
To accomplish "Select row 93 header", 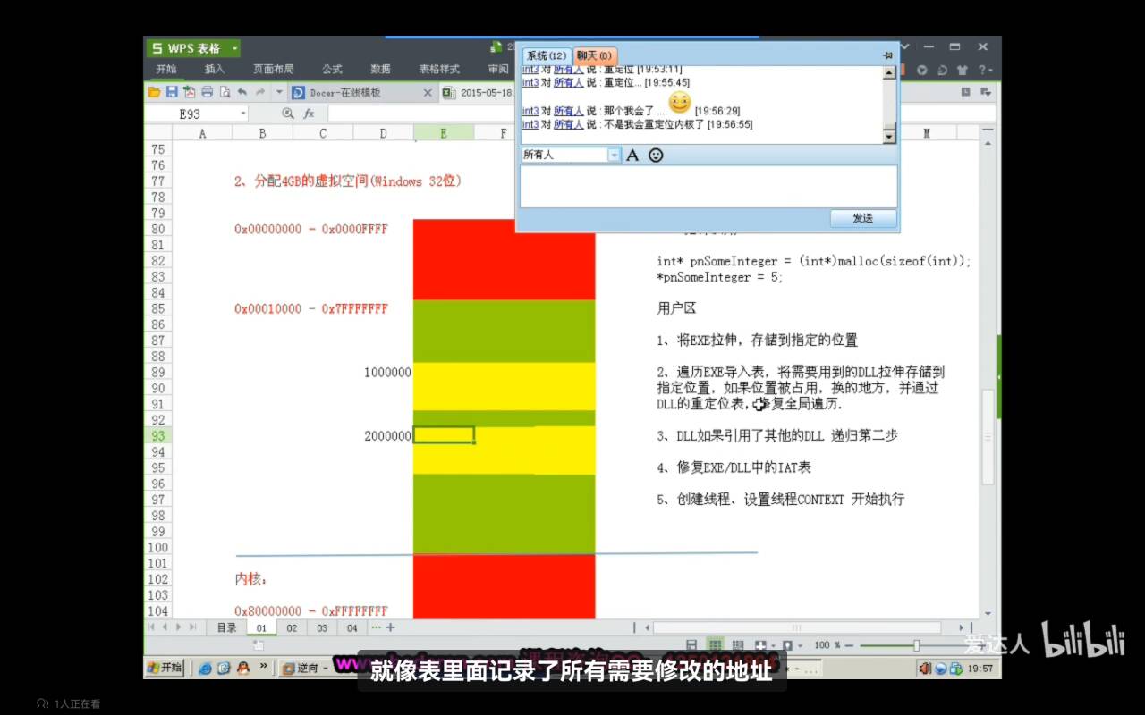I will 158,436.
